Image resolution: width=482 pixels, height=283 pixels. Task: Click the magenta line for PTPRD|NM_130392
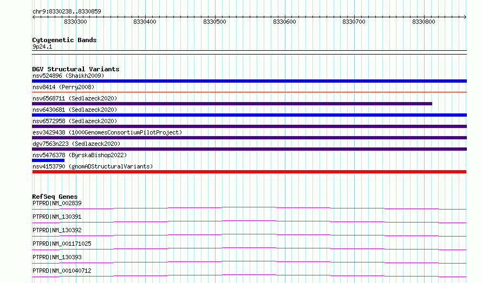(x=249, y=235)
